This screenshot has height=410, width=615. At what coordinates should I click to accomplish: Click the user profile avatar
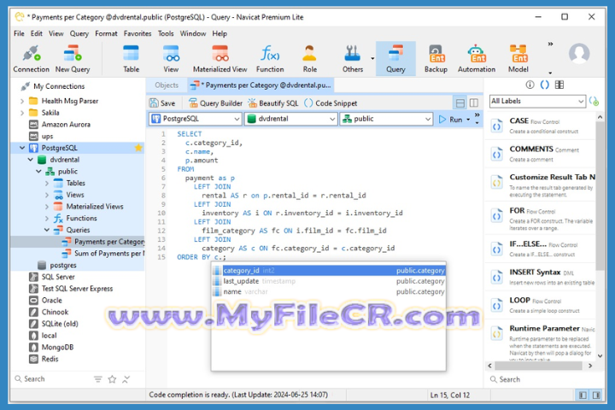(x=579, y=53)
